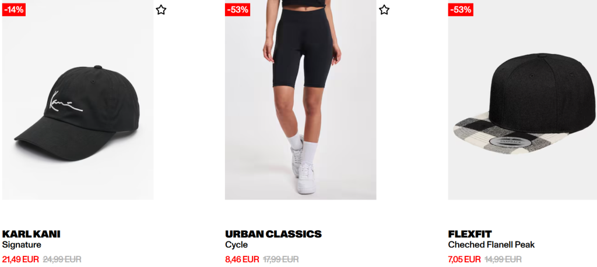This screenshot has width=597, height=267.
Task: Open the black cycle shorts model photo
Action: point(301,100)
